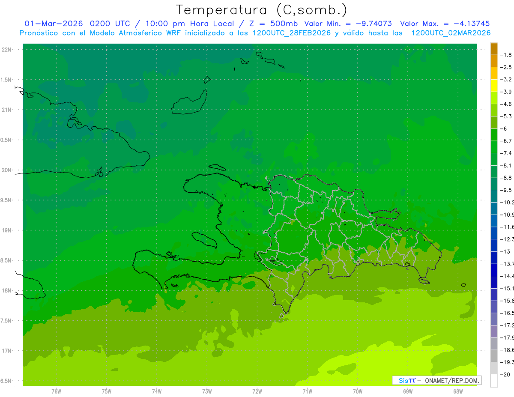Click the "-14.4" color scale value

(x=507, y=276)
